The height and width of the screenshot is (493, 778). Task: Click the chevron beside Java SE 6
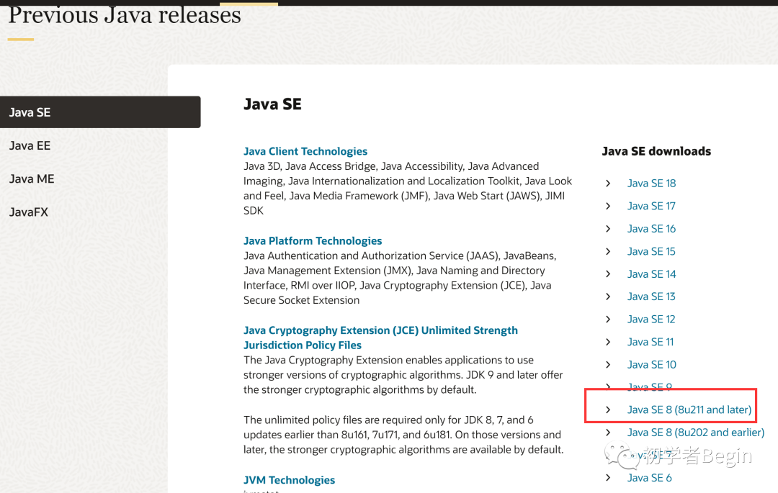[608, 478]
